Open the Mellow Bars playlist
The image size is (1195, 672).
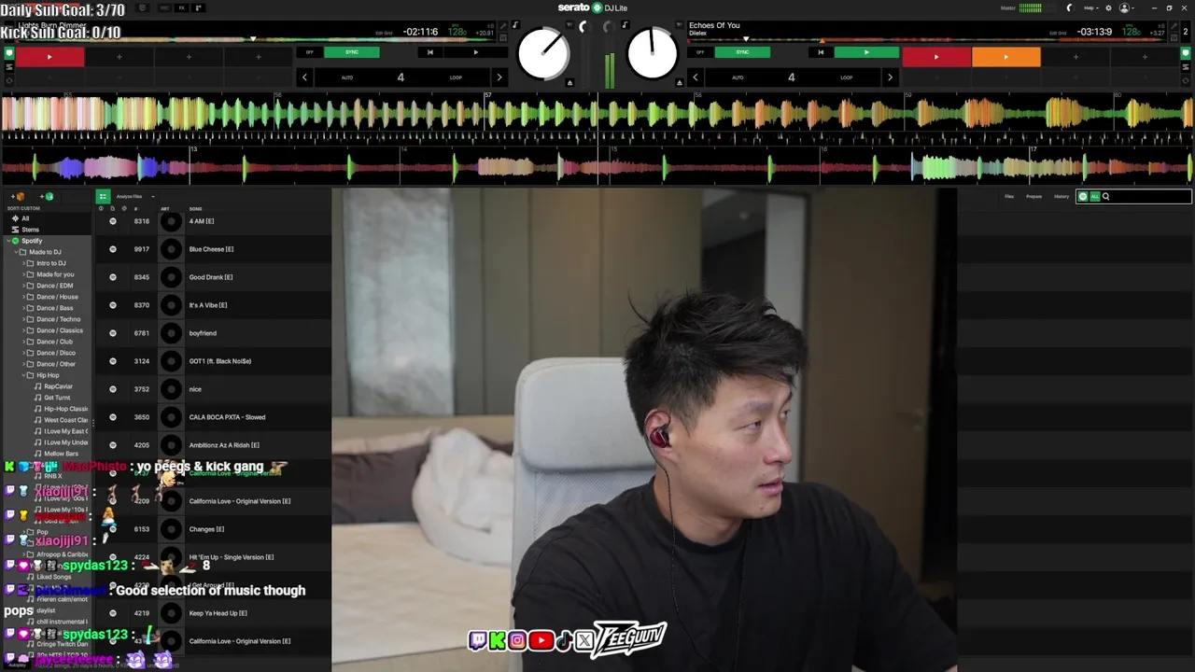[61, 454]
